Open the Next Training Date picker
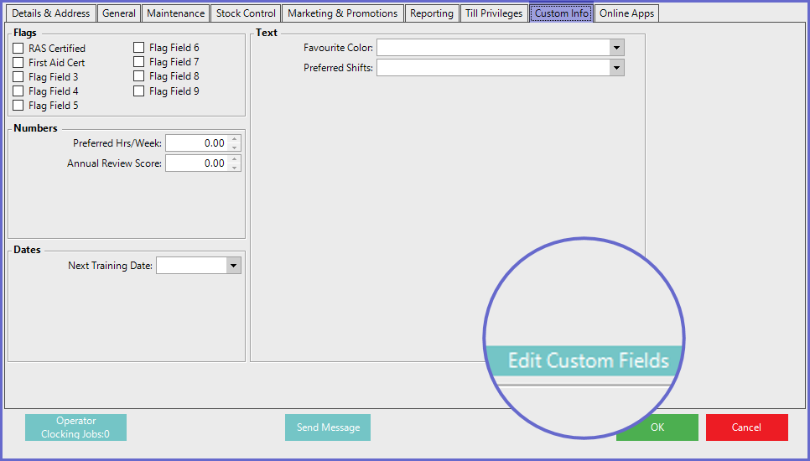 point(233,266)
